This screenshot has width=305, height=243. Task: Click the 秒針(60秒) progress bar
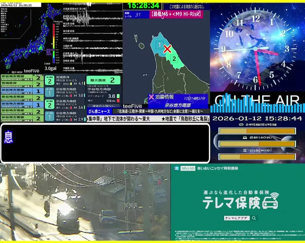(x=257, y=157)
